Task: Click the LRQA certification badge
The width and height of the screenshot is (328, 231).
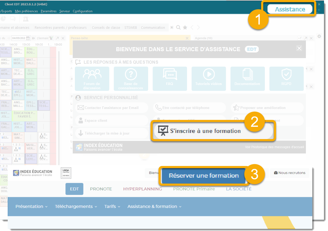Action: [66, 173]
